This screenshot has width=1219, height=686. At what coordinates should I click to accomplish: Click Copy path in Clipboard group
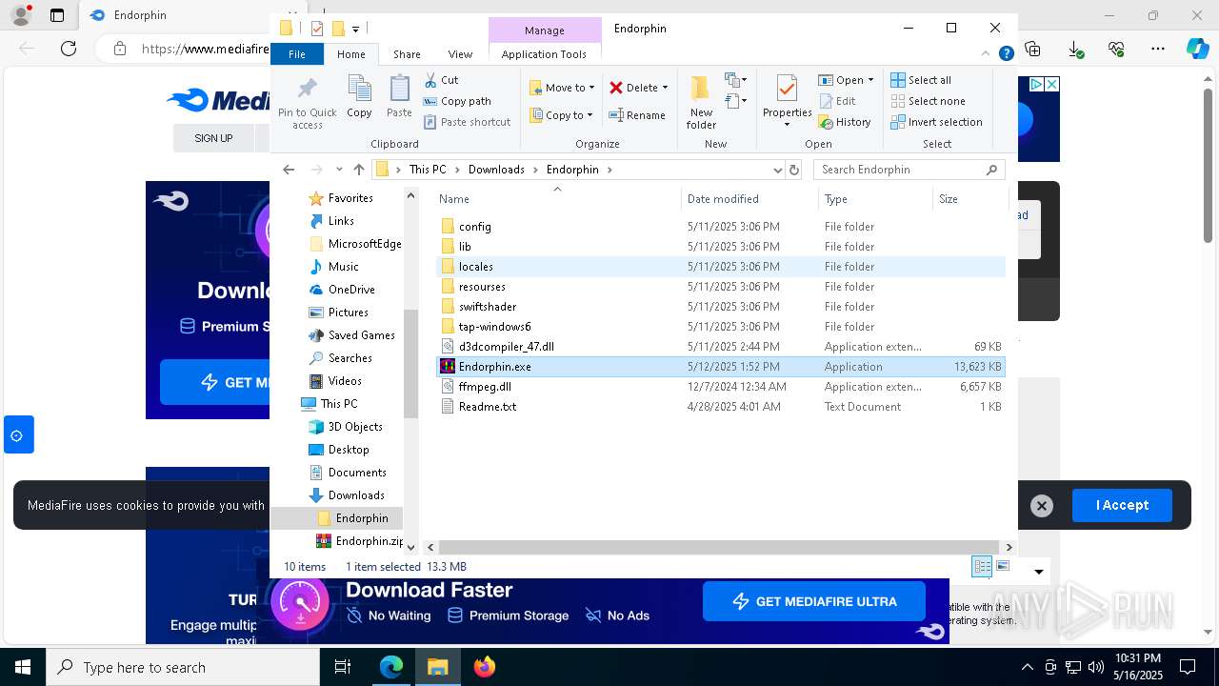(x=458, y=101)
